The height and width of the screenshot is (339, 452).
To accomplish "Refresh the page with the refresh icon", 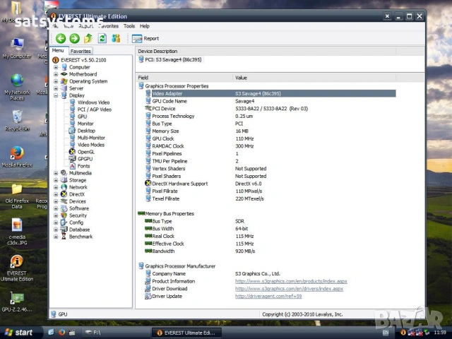I will tap(102, 38).
